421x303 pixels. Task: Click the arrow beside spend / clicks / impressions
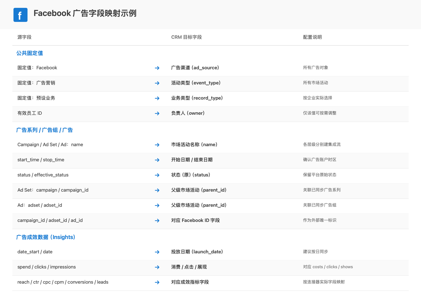[157, 267]
